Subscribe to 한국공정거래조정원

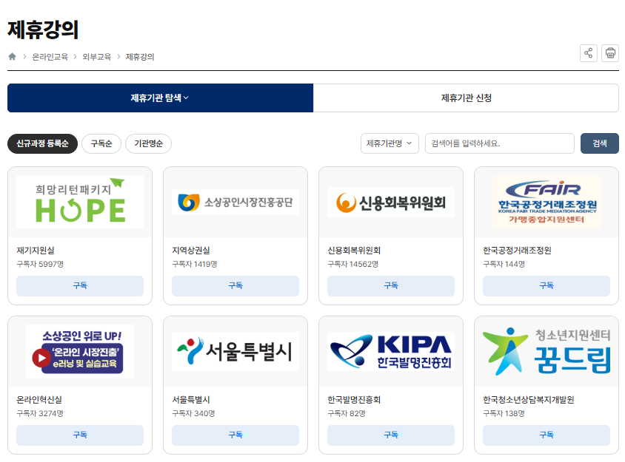[547, 286]
